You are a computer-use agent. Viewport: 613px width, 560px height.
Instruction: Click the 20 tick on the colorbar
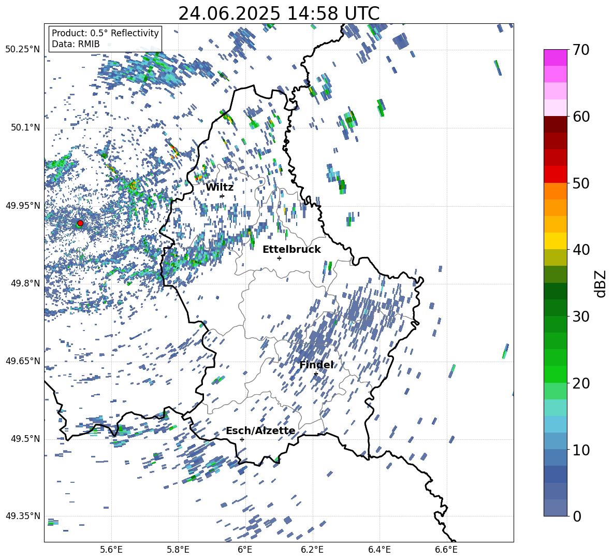pos(580,383)
